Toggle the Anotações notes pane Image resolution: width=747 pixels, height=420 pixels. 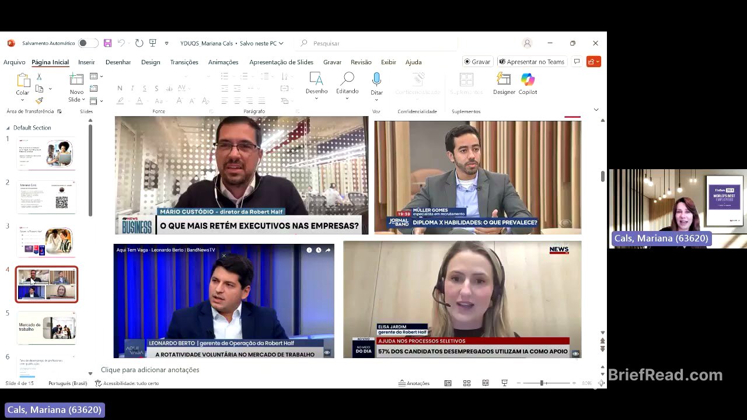[414, 383]
